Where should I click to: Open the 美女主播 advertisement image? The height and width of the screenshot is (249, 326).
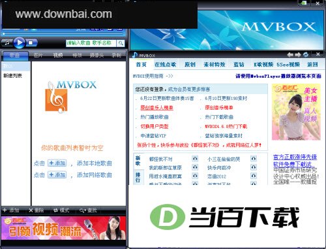(296, 112)
